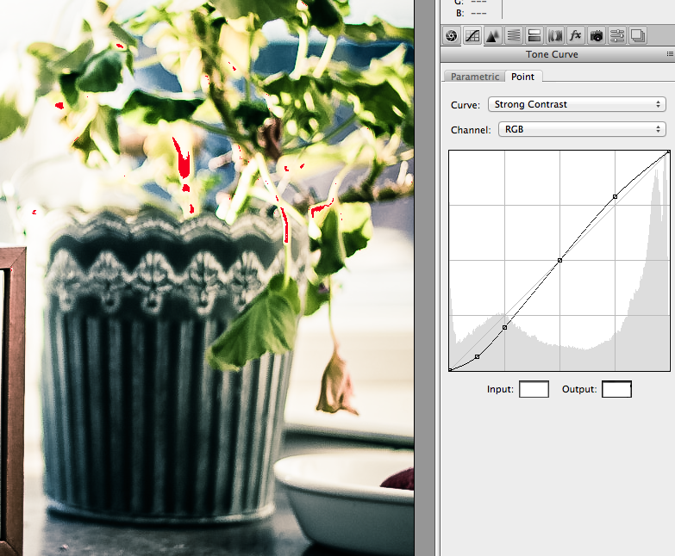675x556 pixels.
Task: Click the Channel: label
Action: coord(471,130)
